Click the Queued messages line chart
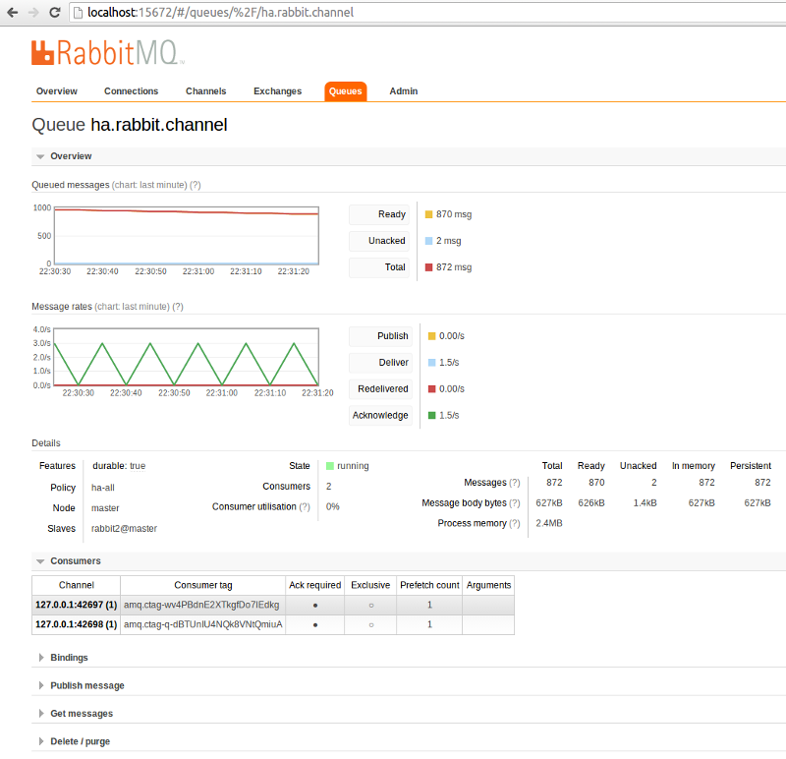This screenshot has width=786, height=759. [187, 235]
